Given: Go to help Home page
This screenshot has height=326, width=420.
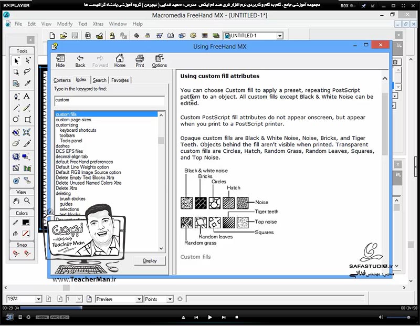Looking at the screenshot, I should 120,61.
